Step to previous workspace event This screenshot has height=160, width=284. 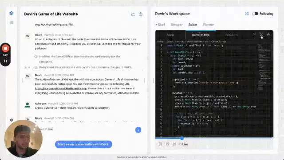[x=167, y=144]
